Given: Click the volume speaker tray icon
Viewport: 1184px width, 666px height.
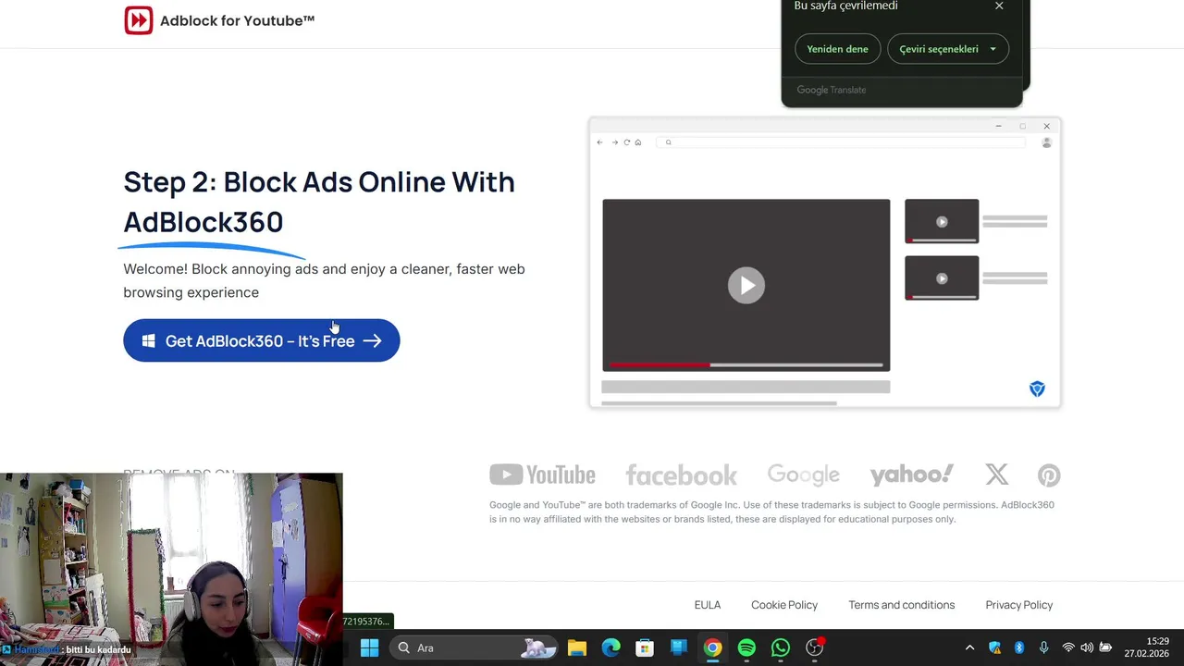Looking at the screenshot, I should tap(1087, 647).
